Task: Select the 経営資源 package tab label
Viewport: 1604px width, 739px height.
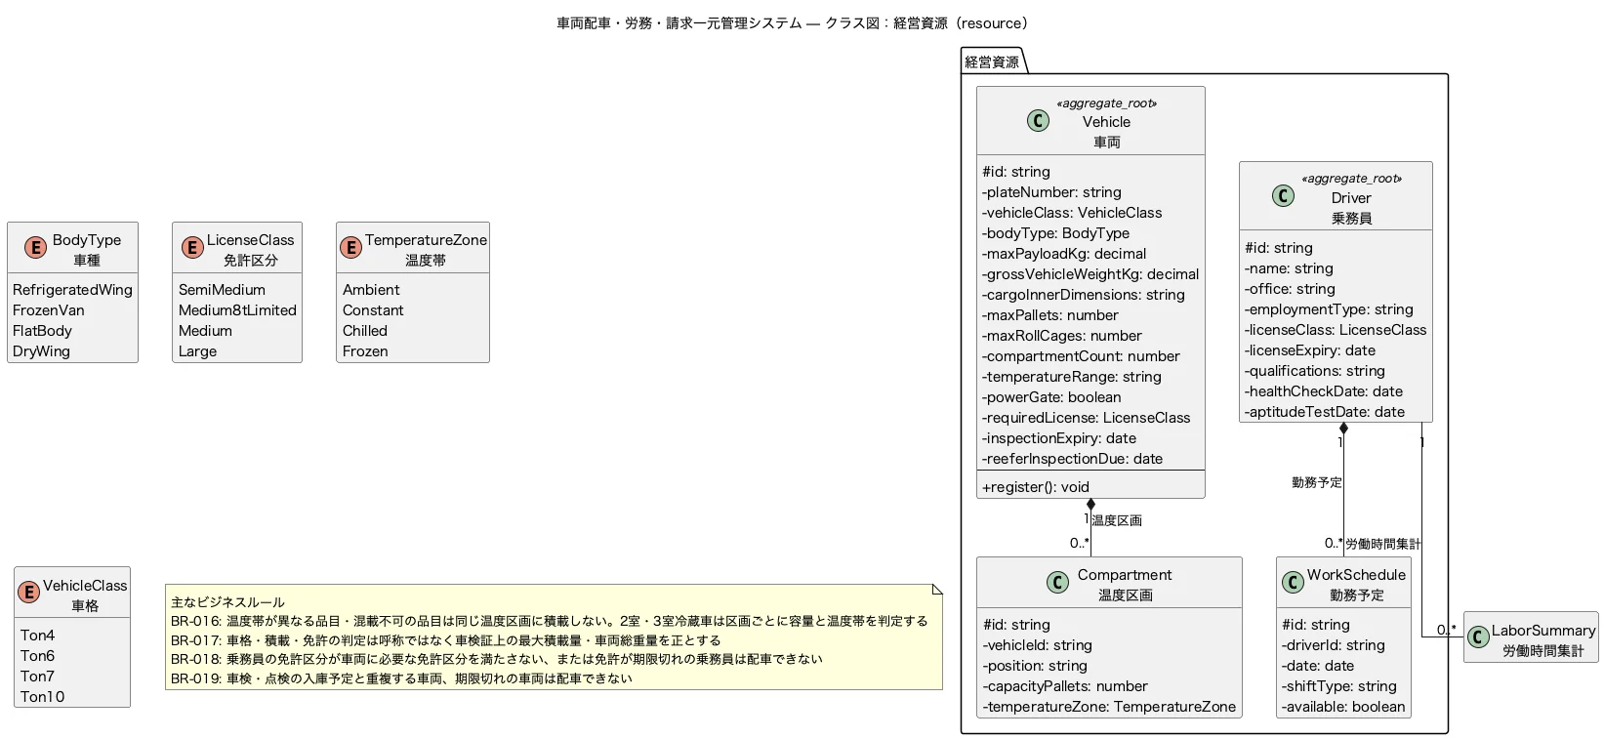Action: pos(992,62)
